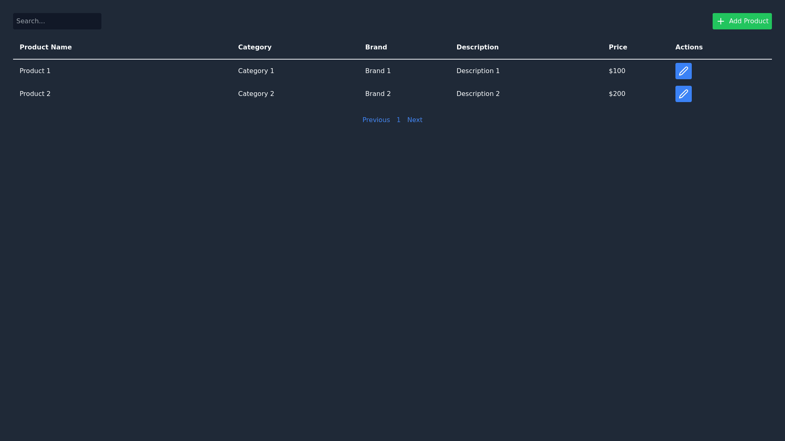Click the Product Name column header

coord(46,47)
